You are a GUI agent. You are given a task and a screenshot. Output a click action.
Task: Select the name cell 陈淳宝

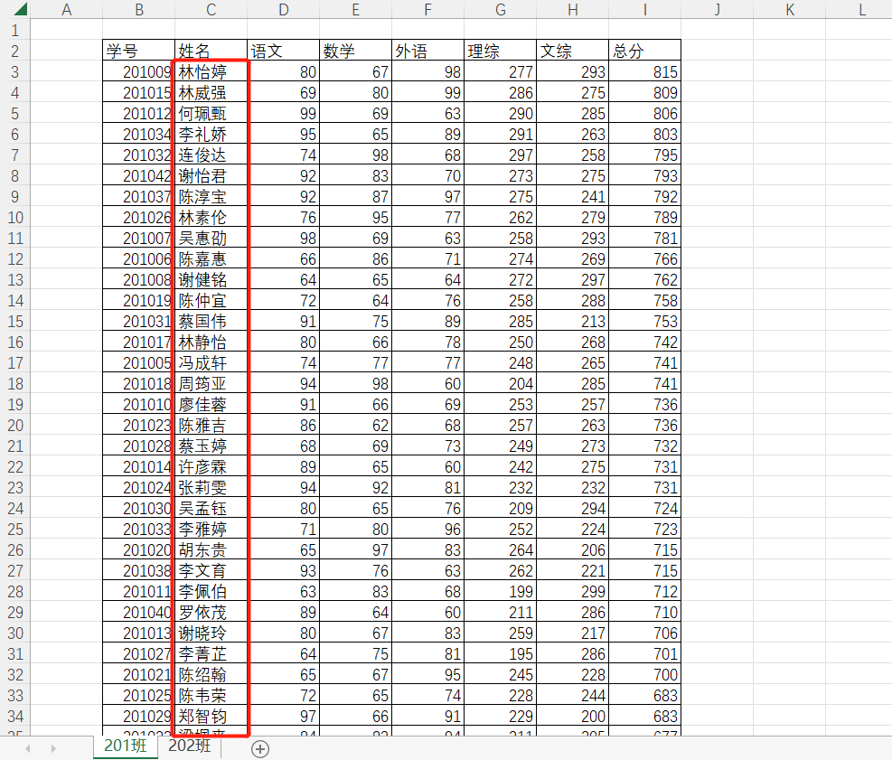tap(211, 196)
